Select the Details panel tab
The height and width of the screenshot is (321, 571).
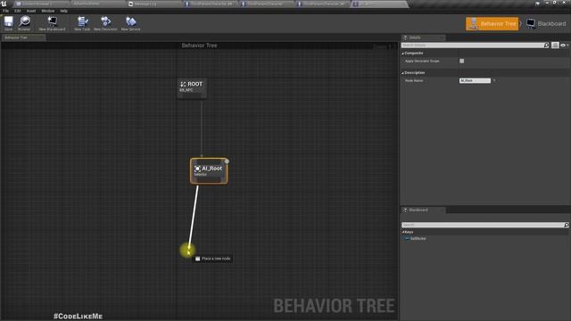424,37
